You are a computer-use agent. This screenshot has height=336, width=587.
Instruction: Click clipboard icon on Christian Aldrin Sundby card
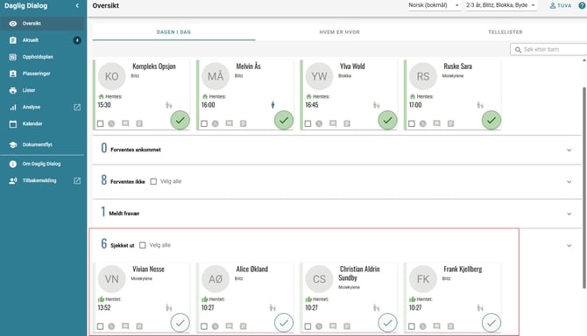(x=347, y=326)
